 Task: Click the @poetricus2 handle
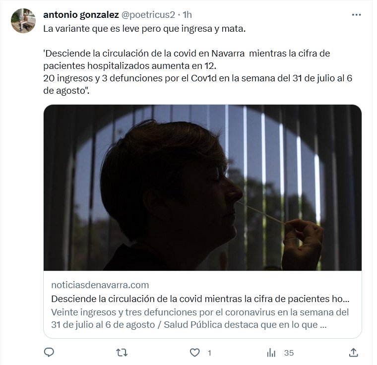148,15
